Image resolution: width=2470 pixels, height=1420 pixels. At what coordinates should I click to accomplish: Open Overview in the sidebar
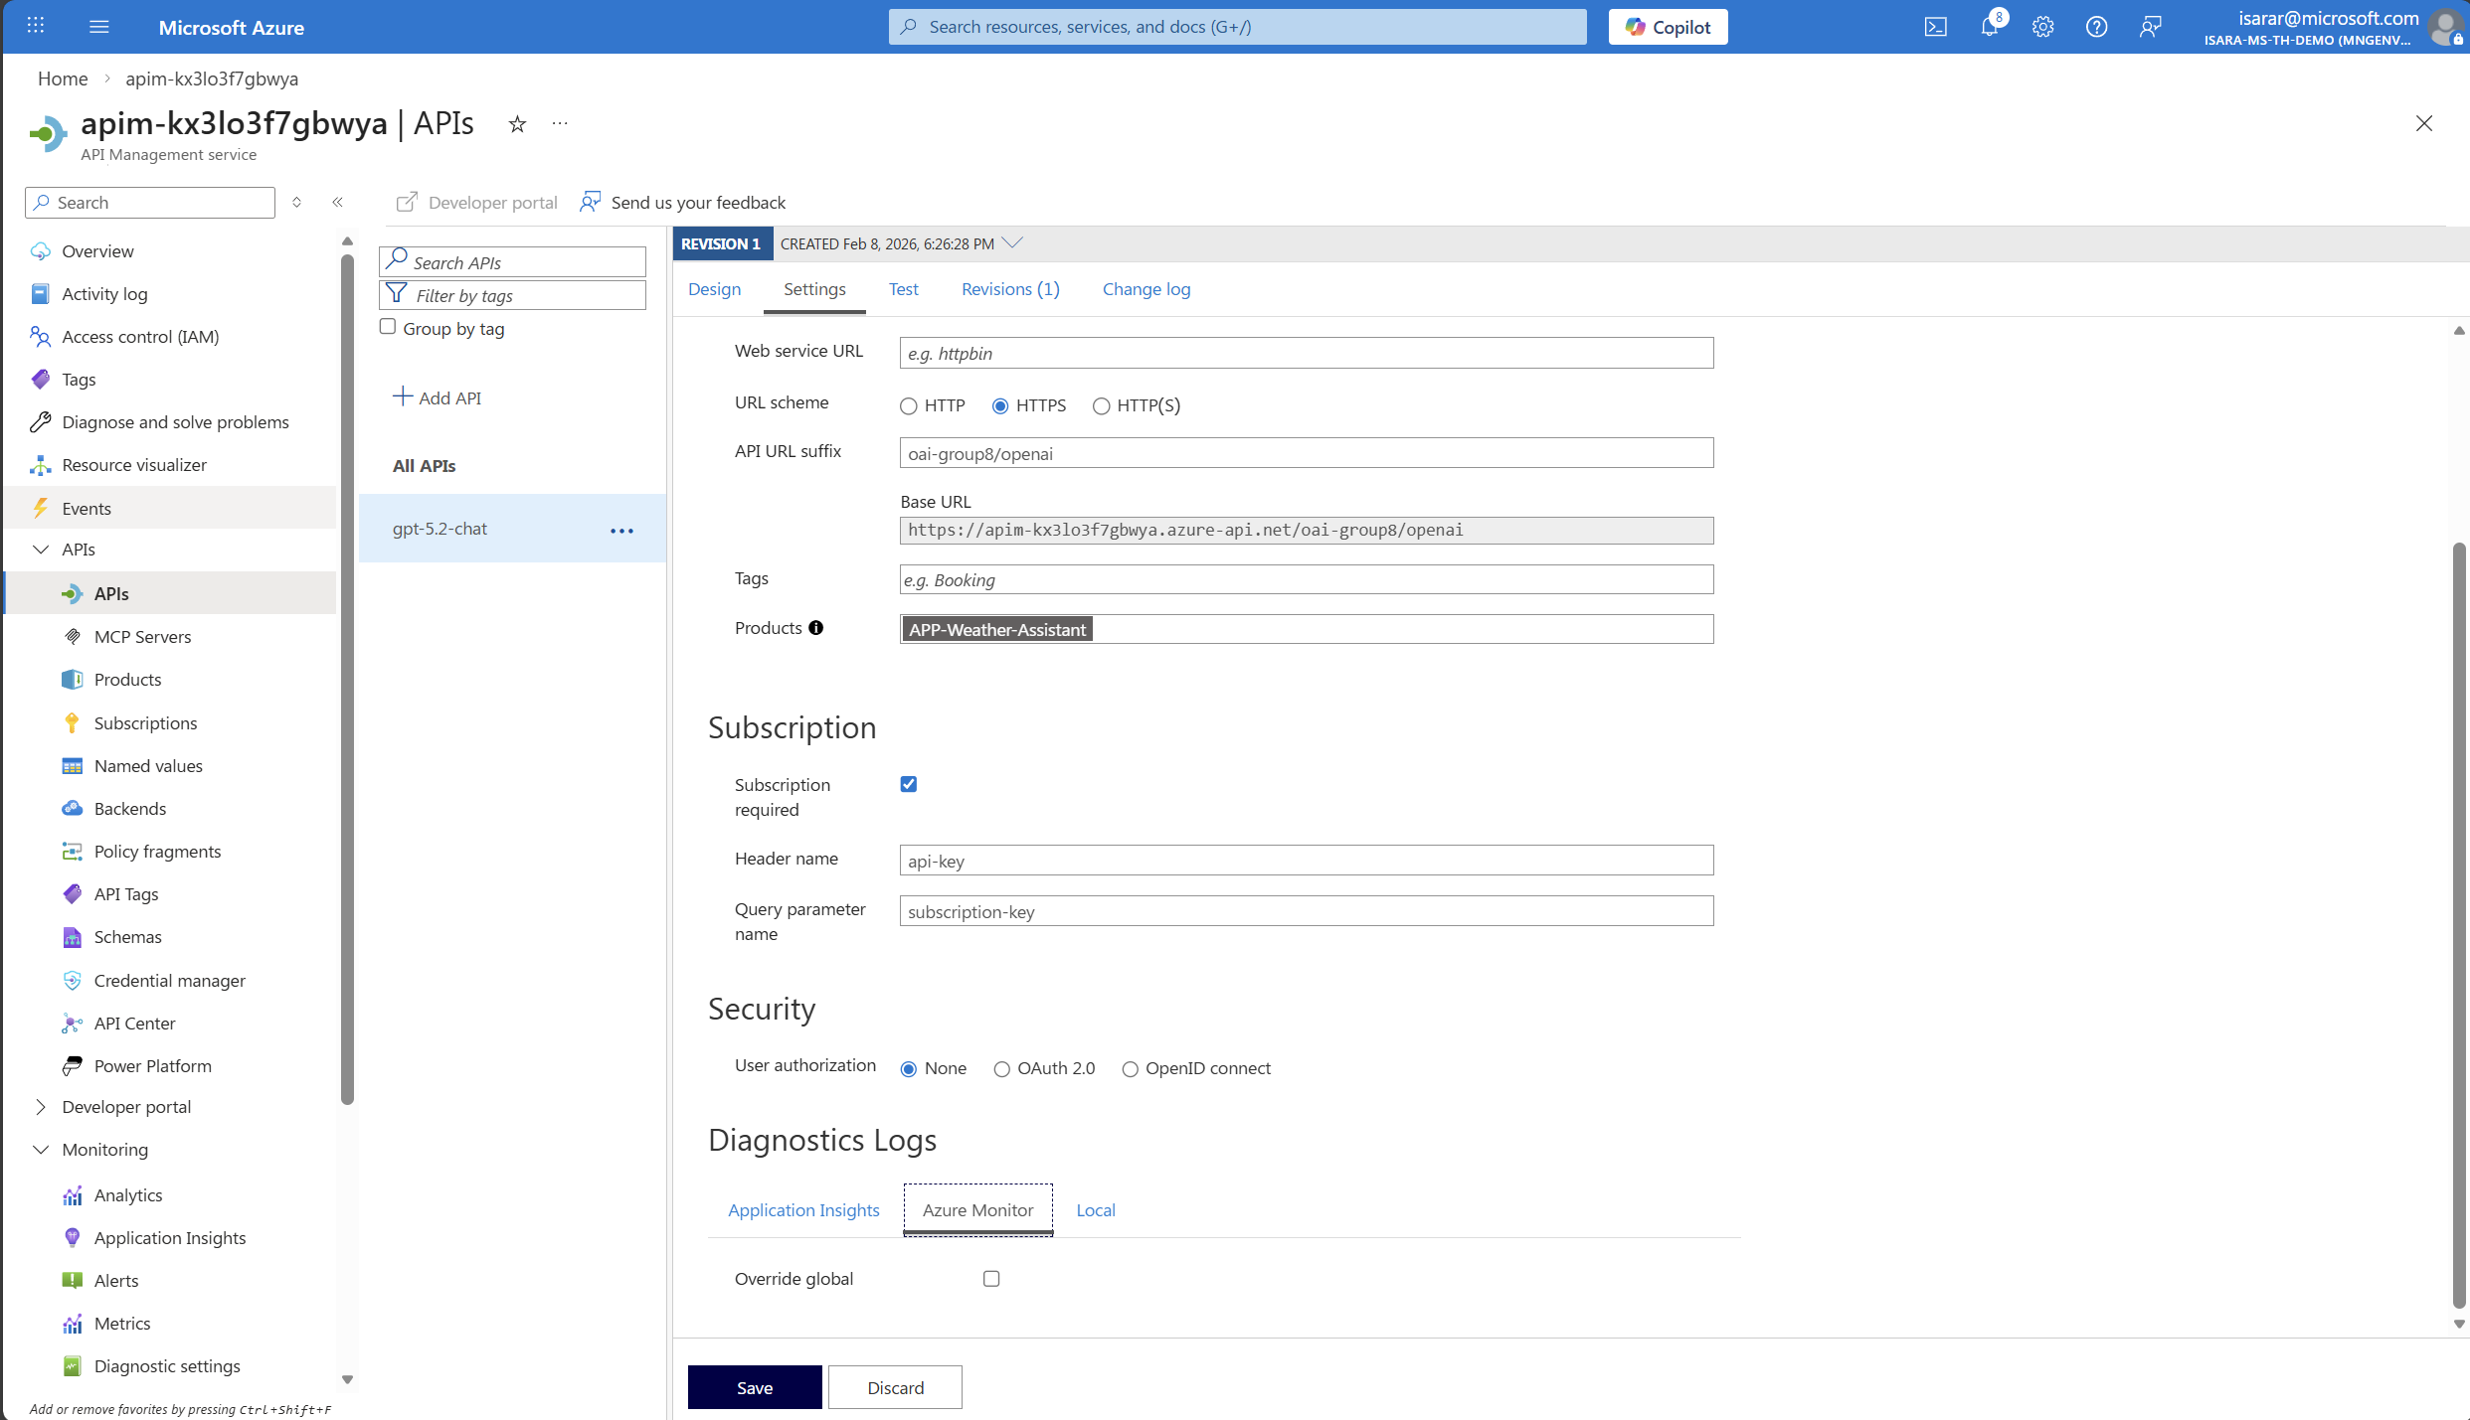97,251
